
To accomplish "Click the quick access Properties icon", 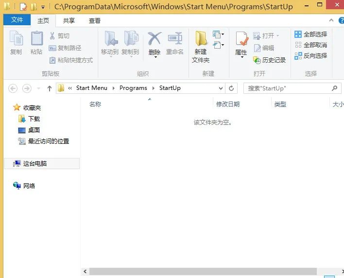I will (x=23, y=7).
